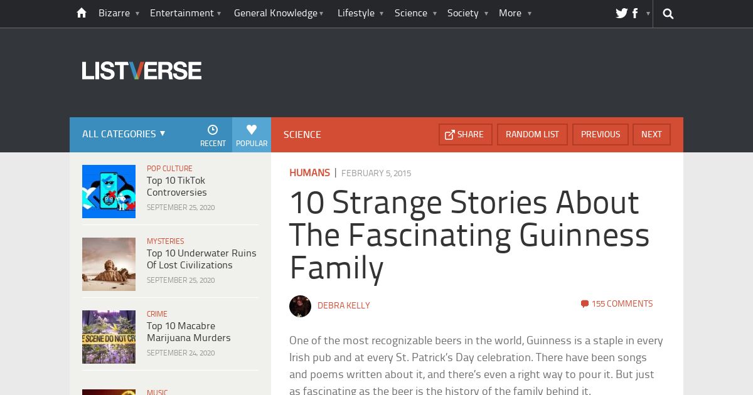Open the All Categories dropdown
Screen dimensions: 753x395
point(124,134)
